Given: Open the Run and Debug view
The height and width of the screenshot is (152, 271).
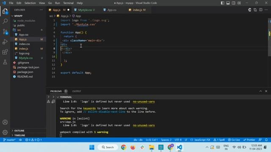Looking at the screenshot, I should click(x=5, y=42).
